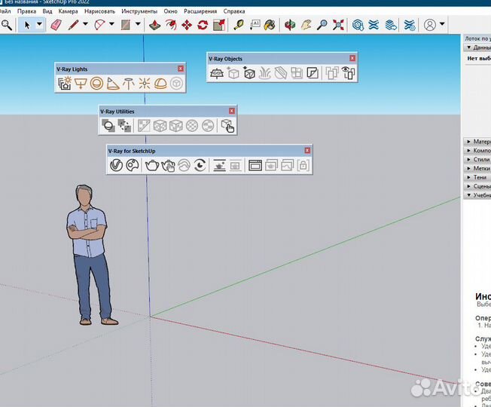
Task: Open the Инструменты menu
Action: (139, 11)
